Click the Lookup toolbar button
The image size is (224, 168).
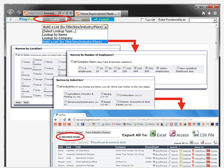(54, 19)
